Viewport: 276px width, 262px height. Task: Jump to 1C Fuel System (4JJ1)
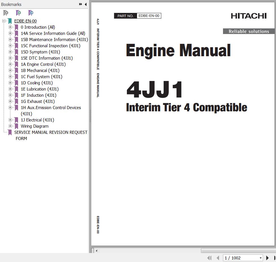(41, 77)
